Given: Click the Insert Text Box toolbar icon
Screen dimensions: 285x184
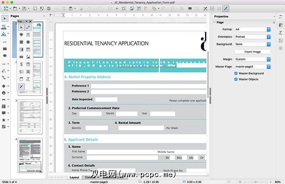Looking at the screenshot, I should pyautogui.click(x=139, y=8).
